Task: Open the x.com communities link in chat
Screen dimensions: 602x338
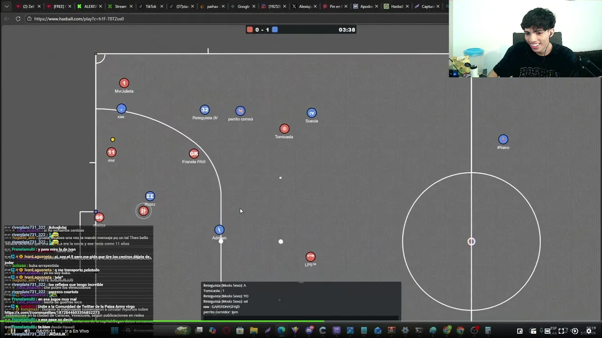Action: click(52, 312)
